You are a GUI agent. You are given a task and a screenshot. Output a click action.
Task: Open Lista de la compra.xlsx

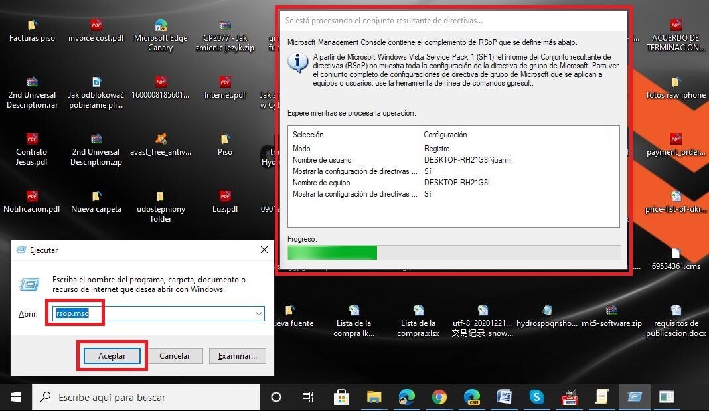tap(418, 321)
